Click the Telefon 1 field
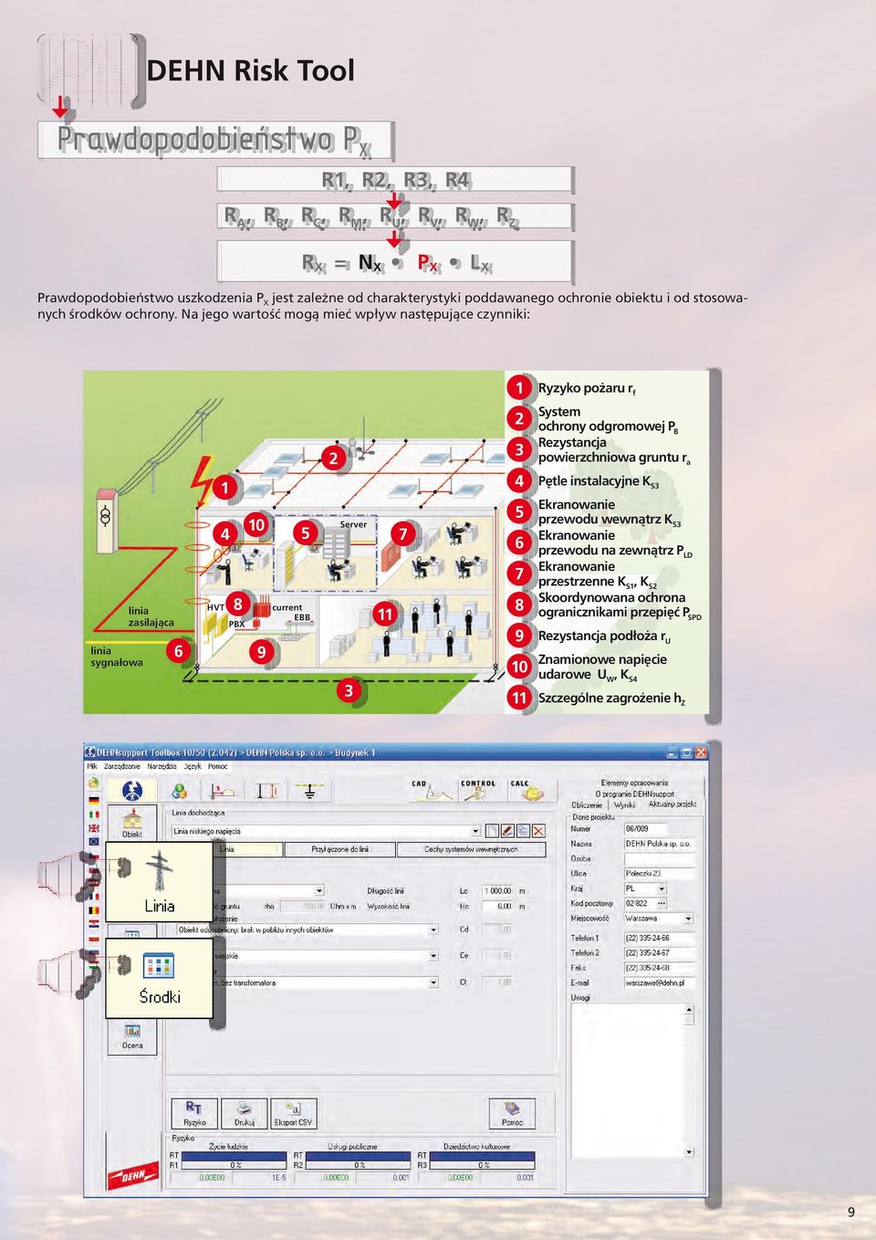This screenshot has height=1240, width=876. tap(660, 939)
